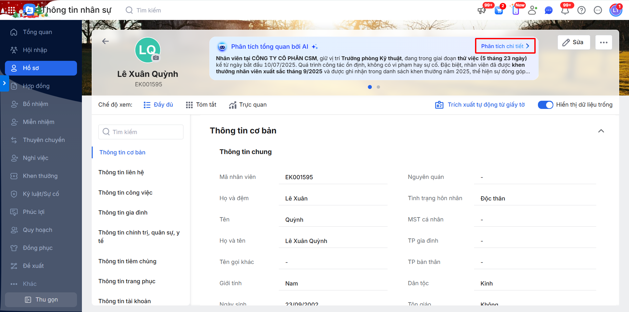The image size is (629, 312).
Task: Open Quy hoạch in sidebar
Action: pos(41,230)
